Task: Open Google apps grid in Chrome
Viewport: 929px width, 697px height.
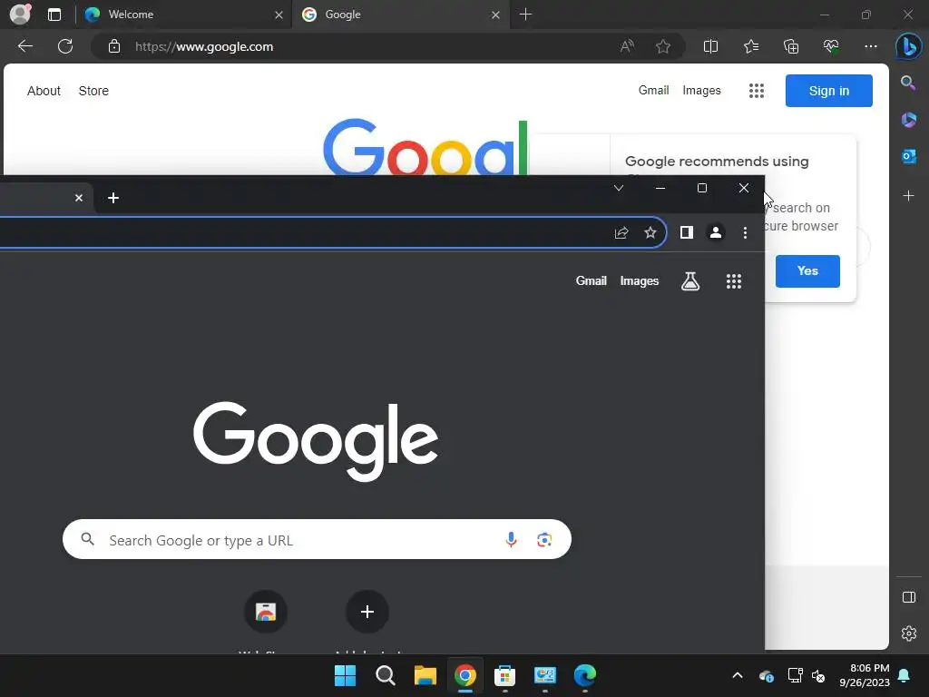Action: pyautogui.click(x=733, y=281)
